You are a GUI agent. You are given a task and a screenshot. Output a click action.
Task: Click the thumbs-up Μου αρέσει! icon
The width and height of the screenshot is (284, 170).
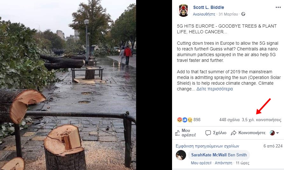177,133
